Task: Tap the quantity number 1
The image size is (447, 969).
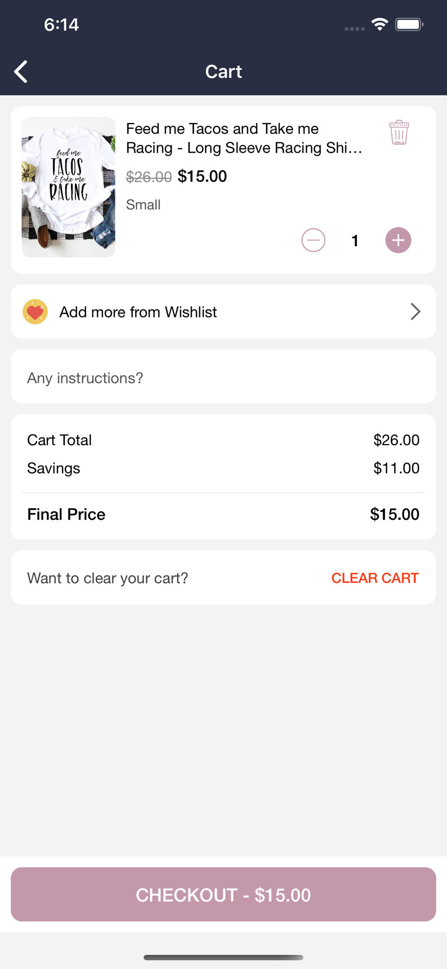Action: [x=355, y=241]
